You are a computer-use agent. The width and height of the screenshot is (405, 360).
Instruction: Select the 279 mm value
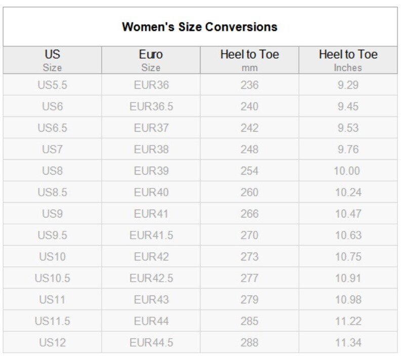[250, 299]
